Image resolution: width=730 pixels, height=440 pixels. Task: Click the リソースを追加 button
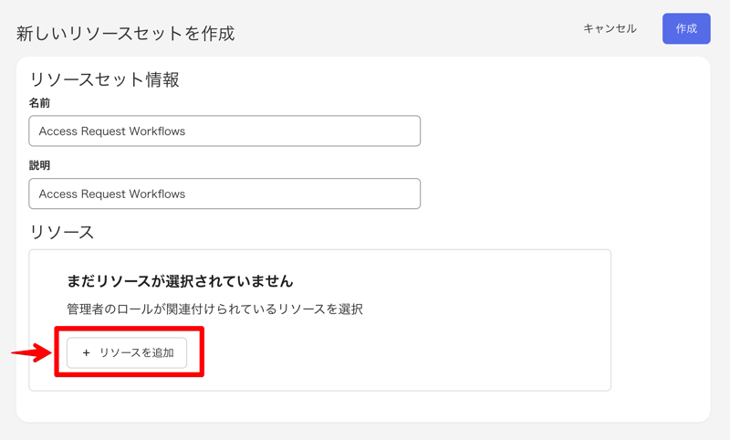tap(127, 353)
